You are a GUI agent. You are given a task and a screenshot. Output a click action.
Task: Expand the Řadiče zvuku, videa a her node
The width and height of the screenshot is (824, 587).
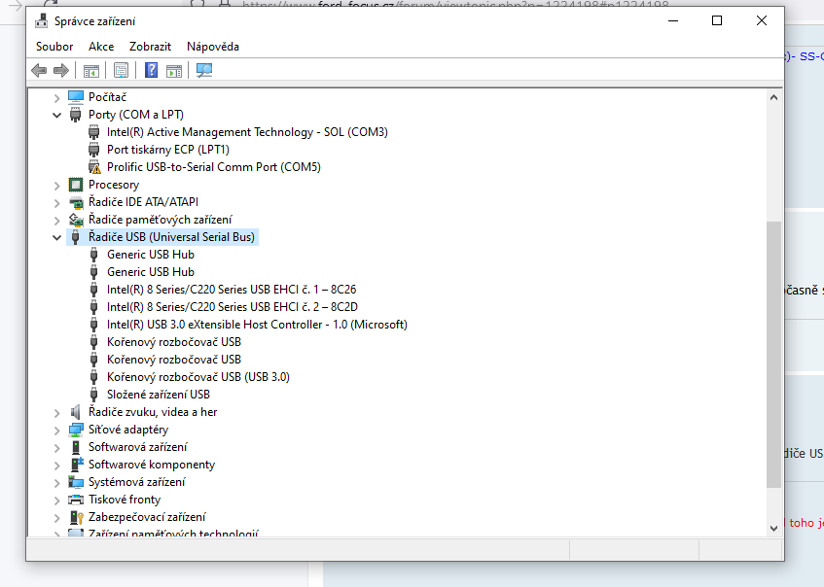(57, 412)
